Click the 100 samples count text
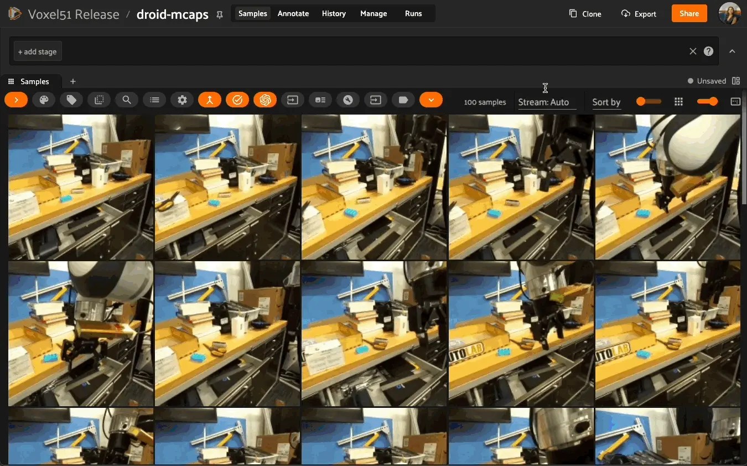 click(x=485, y=102)
